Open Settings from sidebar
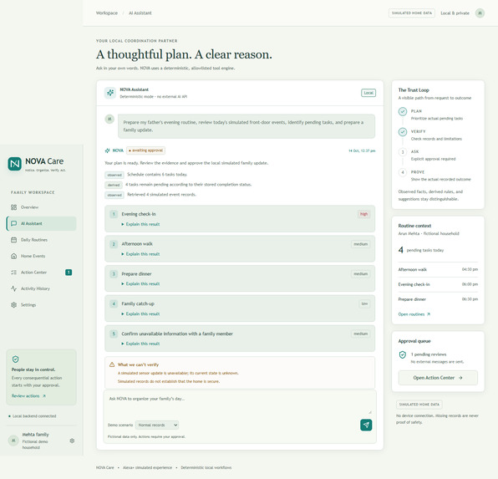 pos(41,305)
